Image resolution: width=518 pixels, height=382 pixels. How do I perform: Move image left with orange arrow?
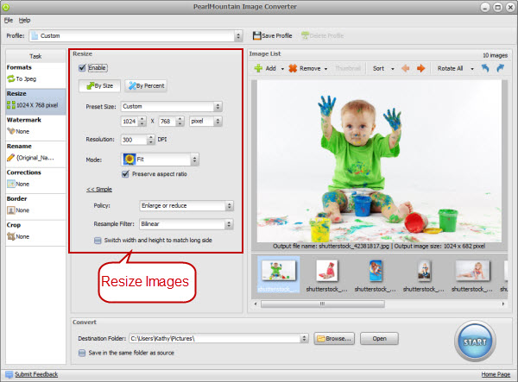(x=406, y=68)
